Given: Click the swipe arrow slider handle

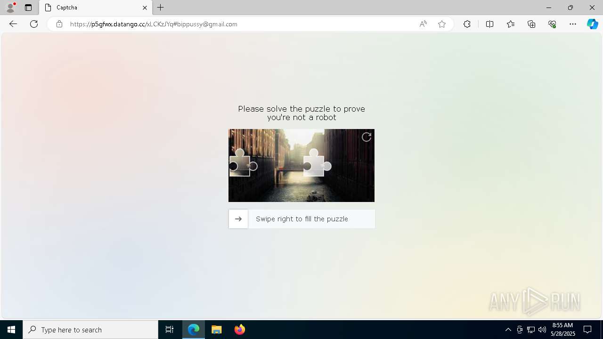Looking at the screenshot, I should 238,219.
